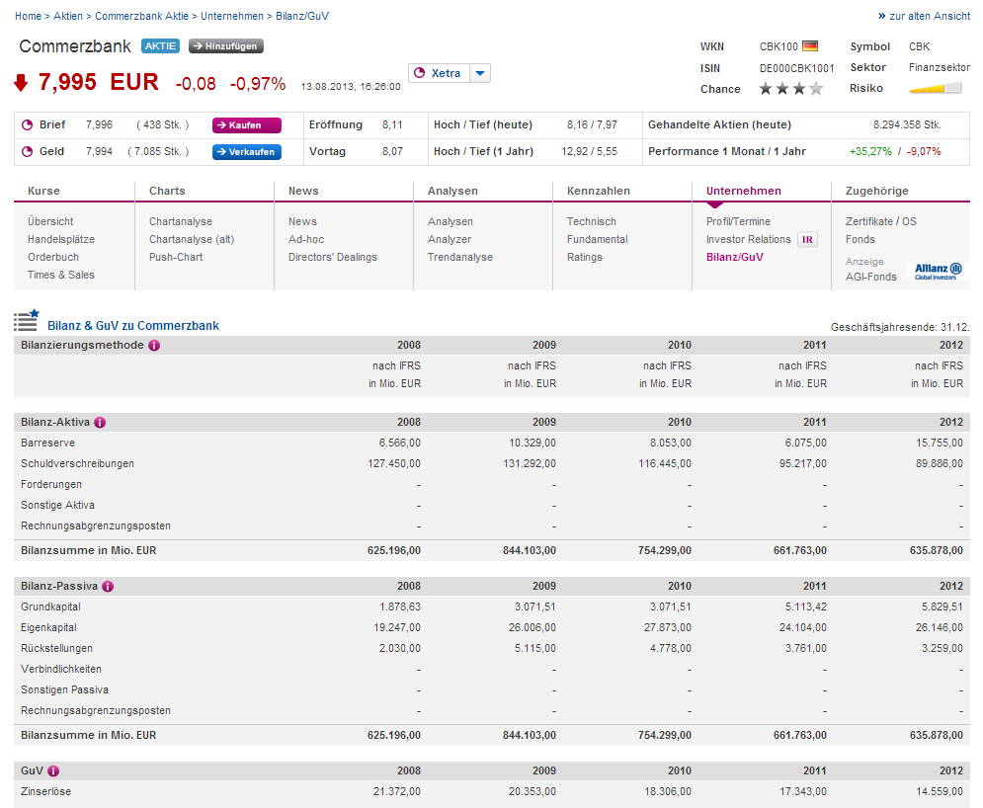Open the Charts menu section
983x808 pixels.
click(167, 191)
